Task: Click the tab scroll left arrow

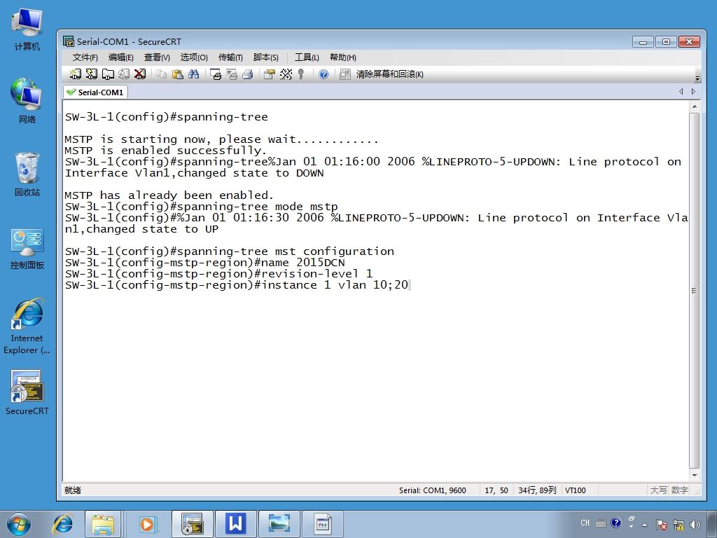Action: pos(681,92)
